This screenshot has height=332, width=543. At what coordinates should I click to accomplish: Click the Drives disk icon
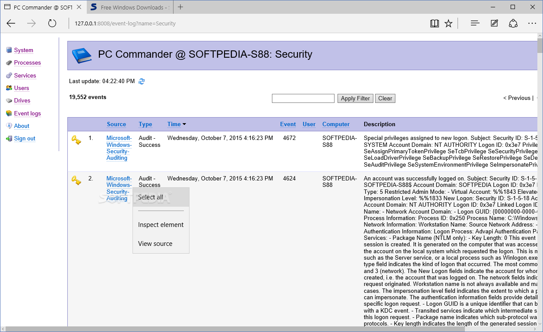click(x=9, y=101)
